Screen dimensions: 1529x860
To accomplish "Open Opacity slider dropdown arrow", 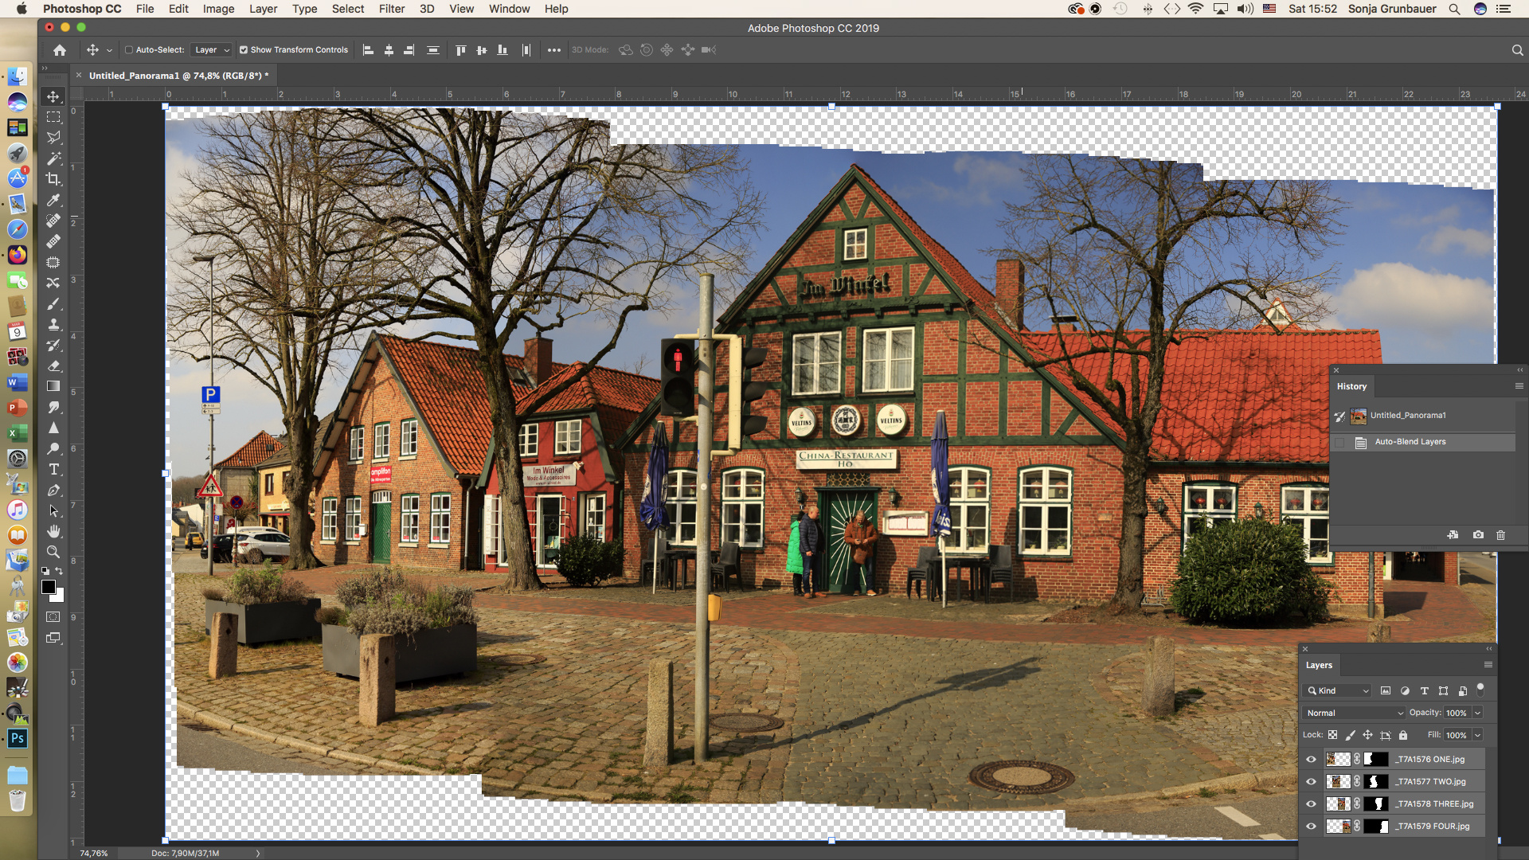I will pyautogui.click(x=1478, y=713).
